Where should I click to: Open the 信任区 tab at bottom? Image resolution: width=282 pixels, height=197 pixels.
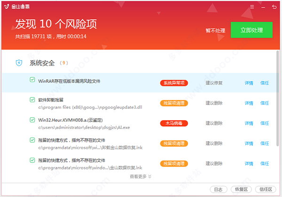[x=266, y=189]
